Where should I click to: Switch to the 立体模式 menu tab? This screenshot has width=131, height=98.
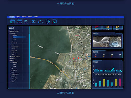pyautogui.click(x=36, y=17)
